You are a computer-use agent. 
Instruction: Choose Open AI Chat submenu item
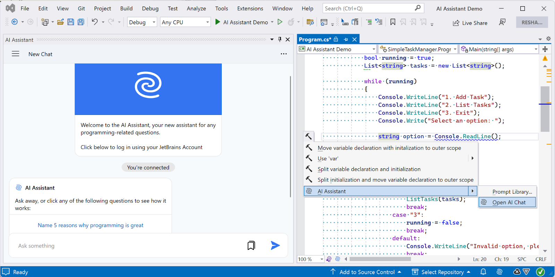click(507, 202)
